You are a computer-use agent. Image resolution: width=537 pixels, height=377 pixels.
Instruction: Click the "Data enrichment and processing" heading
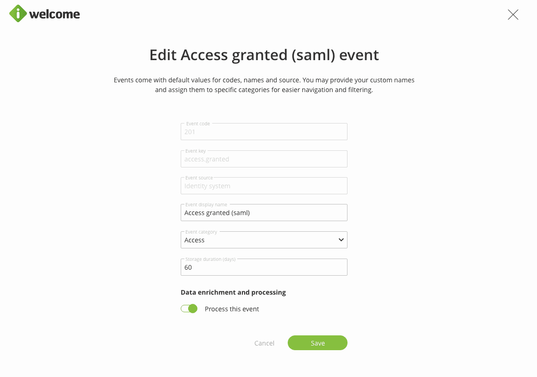click(233, 292)
